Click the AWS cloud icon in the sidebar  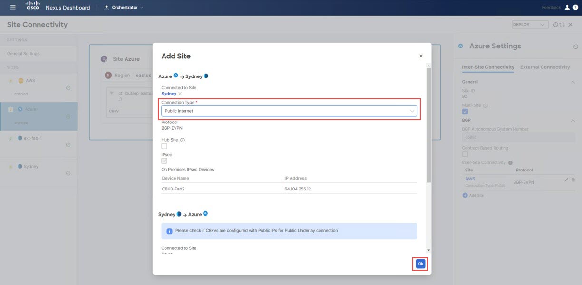[x=20, y=81]
